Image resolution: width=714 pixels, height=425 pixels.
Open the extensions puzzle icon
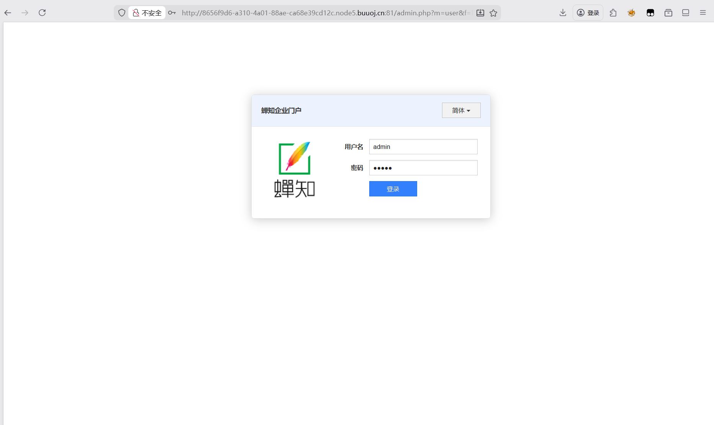click(x=613, y=13)
